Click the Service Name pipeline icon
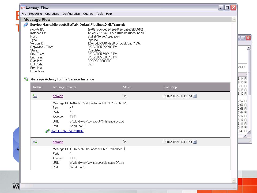The image size is (257, 193). pyautogui.click(x=26, y=25)
